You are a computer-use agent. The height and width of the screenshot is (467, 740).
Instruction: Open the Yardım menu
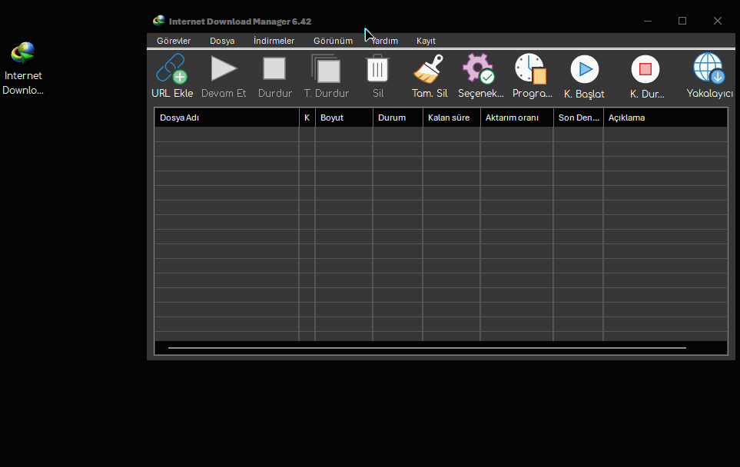(x=385, y=41)
